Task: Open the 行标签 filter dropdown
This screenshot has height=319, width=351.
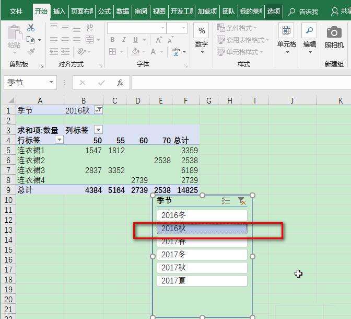Action: coord(60,140)
